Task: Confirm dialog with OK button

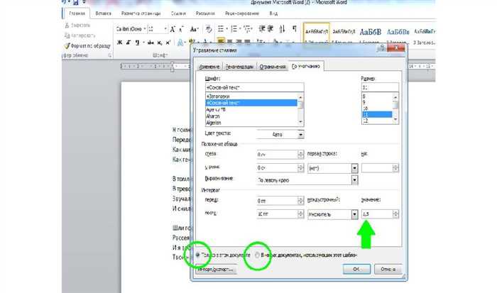Action: 356,269
